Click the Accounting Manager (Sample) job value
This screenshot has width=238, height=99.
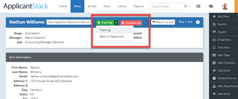[x=44, y=42]
